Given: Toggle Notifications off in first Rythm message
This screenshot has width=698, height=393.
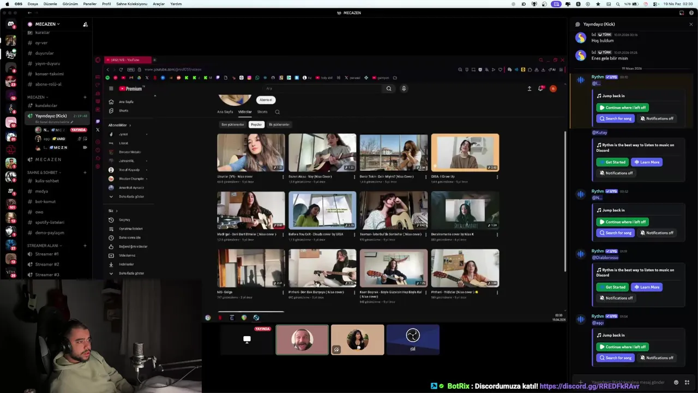Looking at the screenshot, I should coord(657,118).
